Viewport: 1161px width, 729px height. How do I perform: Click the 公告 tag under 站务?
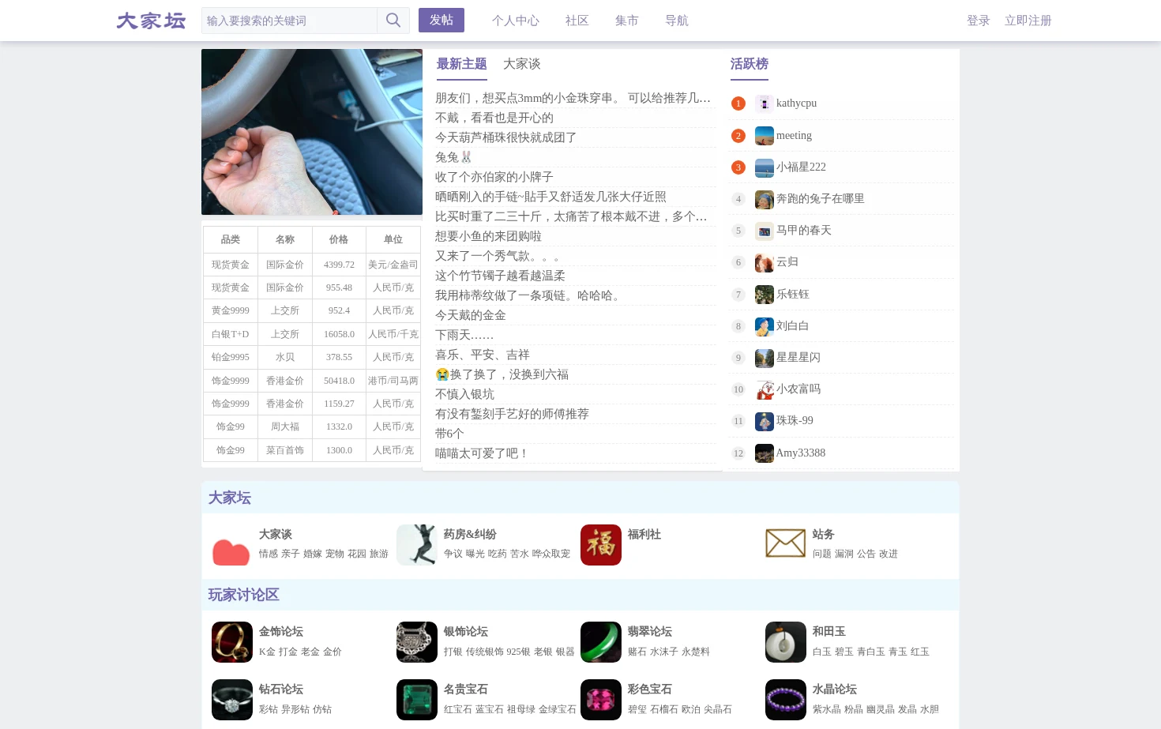point(866,554)
